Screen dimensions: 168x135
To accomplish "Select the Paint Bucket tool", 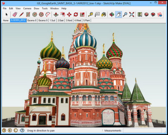I will coord(104,14).
